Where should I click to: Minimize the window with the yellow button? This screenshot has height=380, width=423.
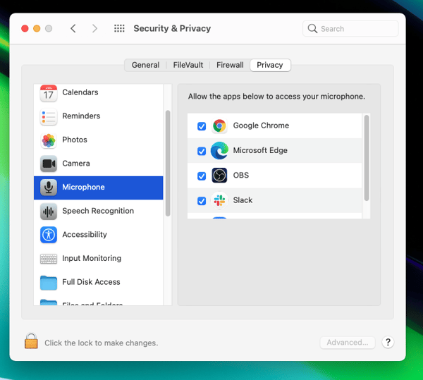click(x=37, y=28)
